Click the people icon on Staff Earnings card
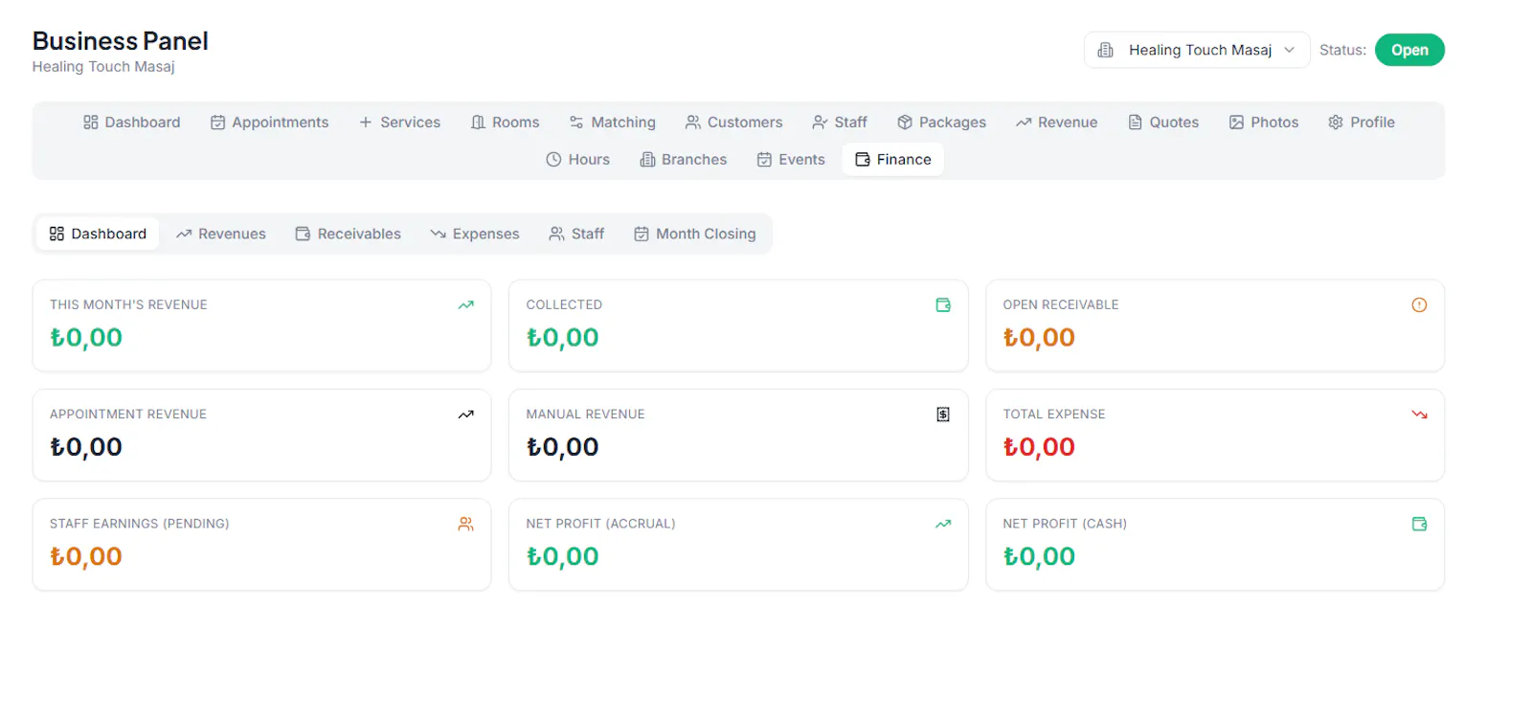 [466, 525]
